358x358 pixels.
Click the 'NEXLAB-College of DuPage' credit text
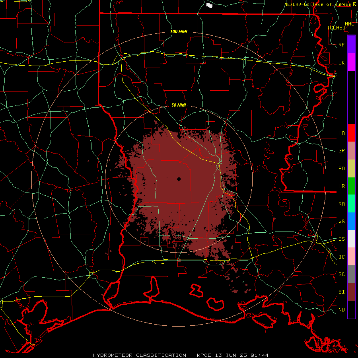click(317, 4)
